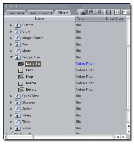134x144 pixels.
Task: Collapse the Perspective bin
Action: (x=11, y=57)
